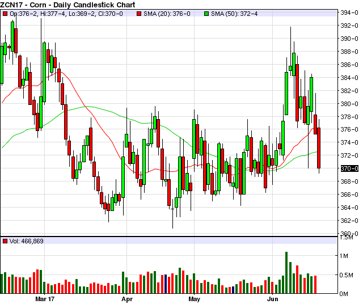Click the 0M volume axis label
The width and height of the screenshot is (363, 304).
[344, 294]
